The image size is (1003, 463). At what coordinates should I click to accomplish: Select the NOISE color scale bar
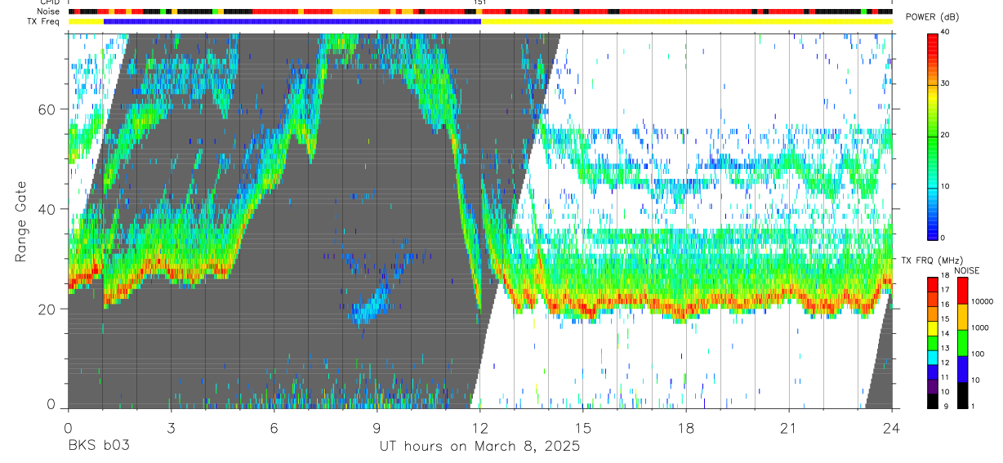point(963,343)
